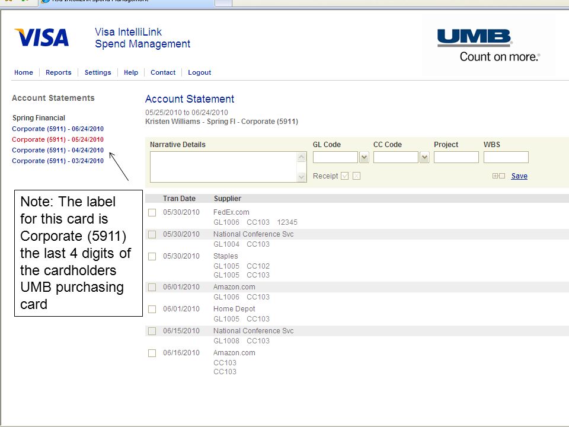Screen dimensions: 569x427
Task: Open Corporate (5911) - 03/24/2010 statement
Action: click(57, 161)
